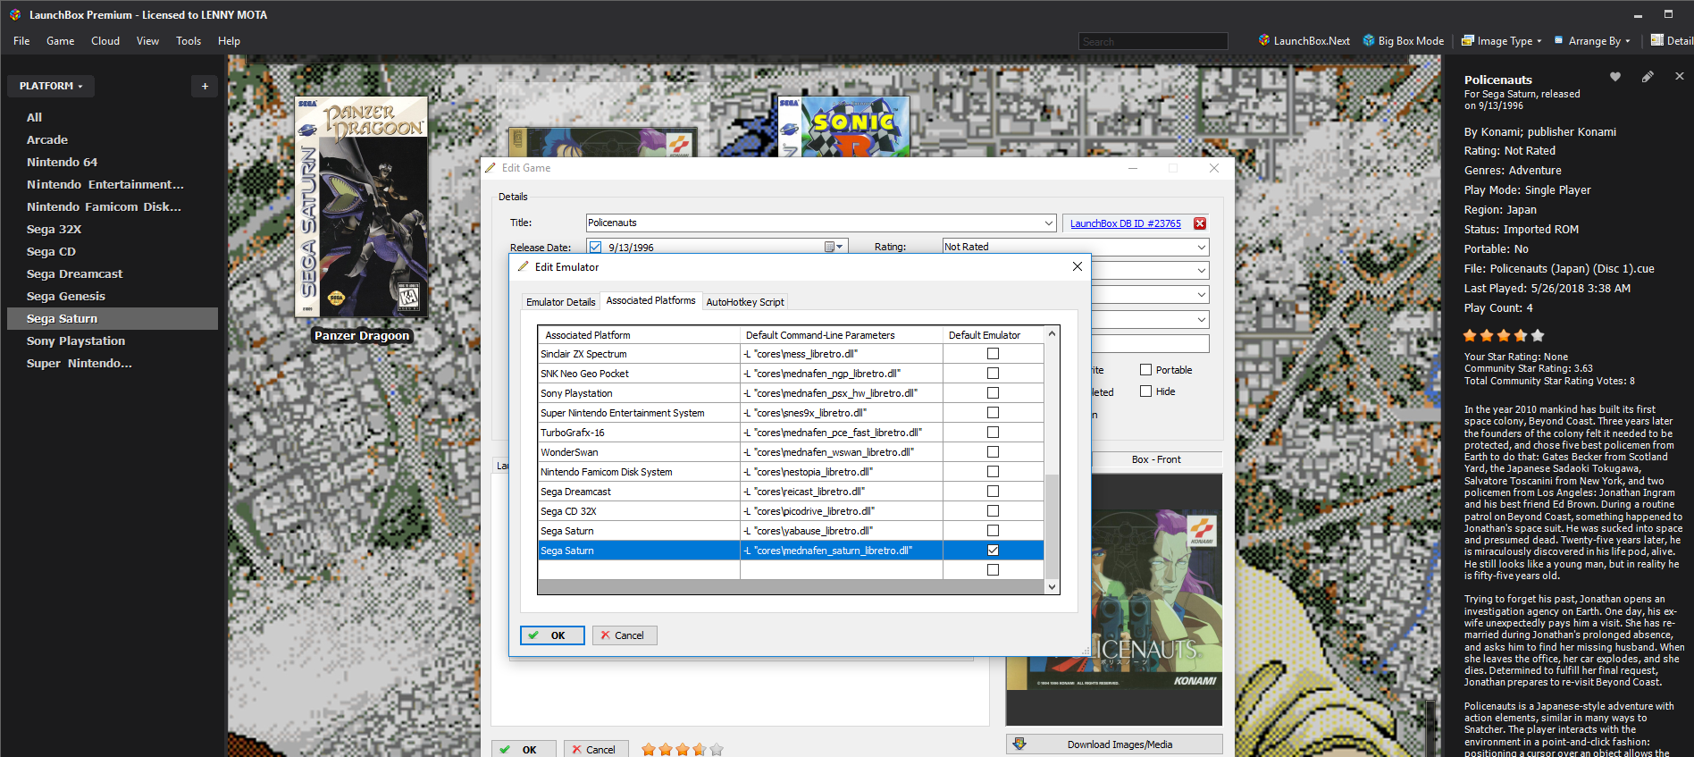Set five stars in the details panel rating
Viewport: 1694px width, 757px height.
tap(1538, 336)
